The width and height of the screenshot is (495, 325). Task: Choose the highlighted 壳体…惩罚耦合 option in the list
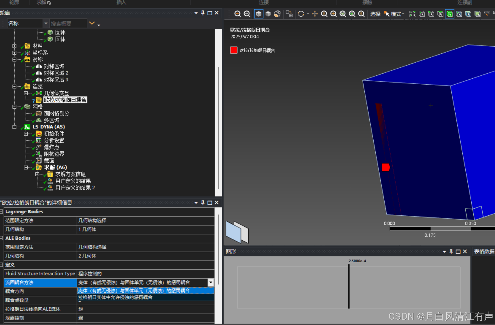click(146, 290)
